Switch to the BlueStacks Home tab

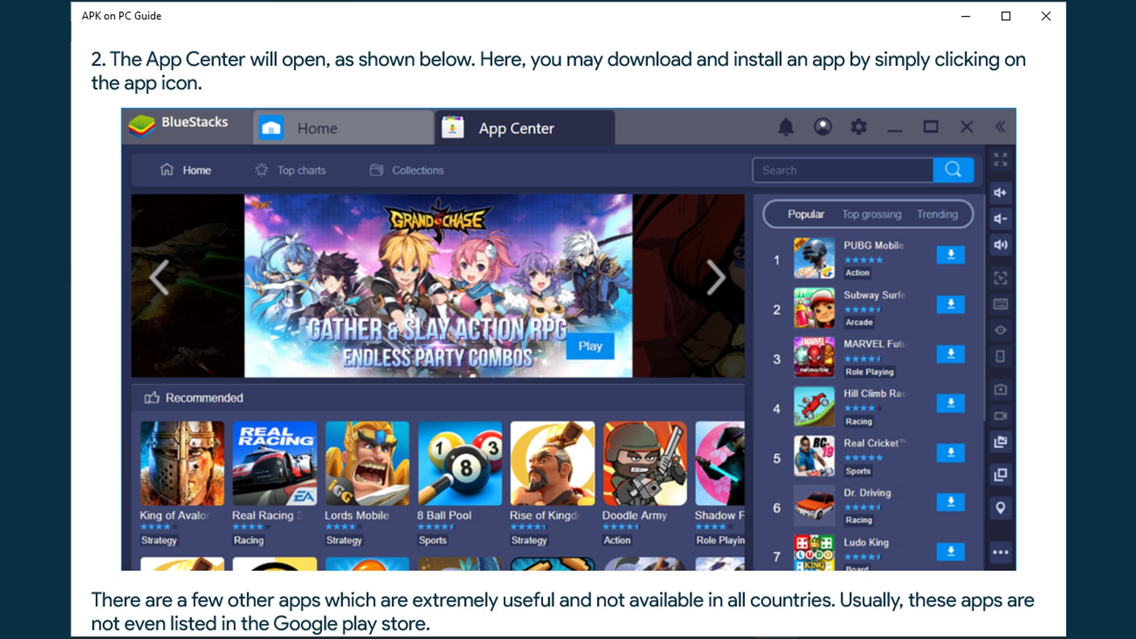click(x=343, y=128)
